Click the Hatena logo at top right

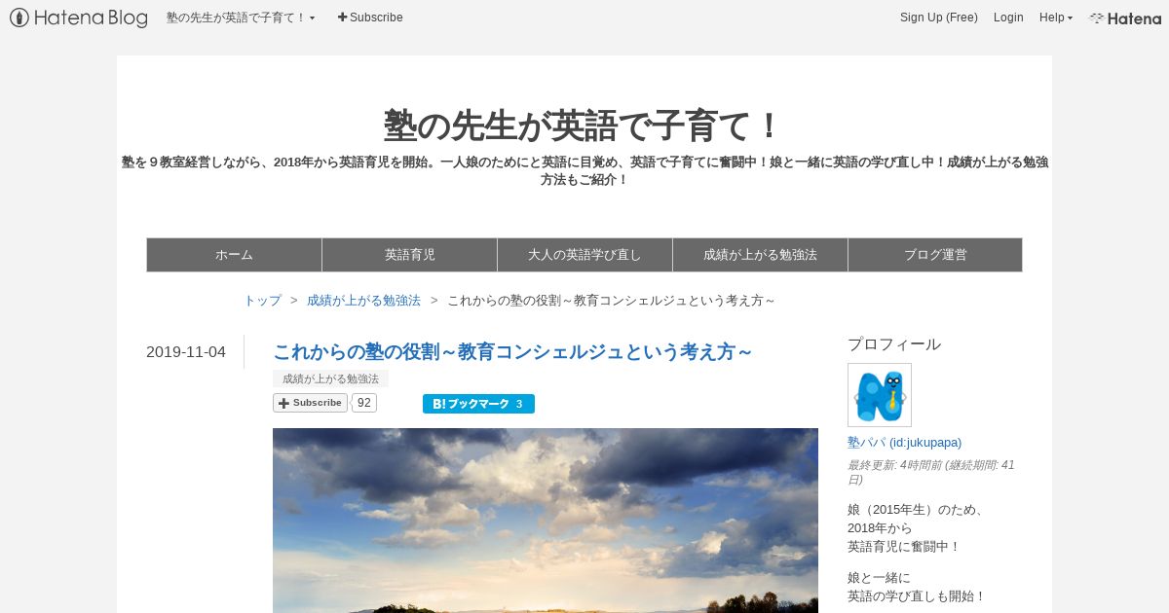pyautogui.click(x=1125, y=18)
